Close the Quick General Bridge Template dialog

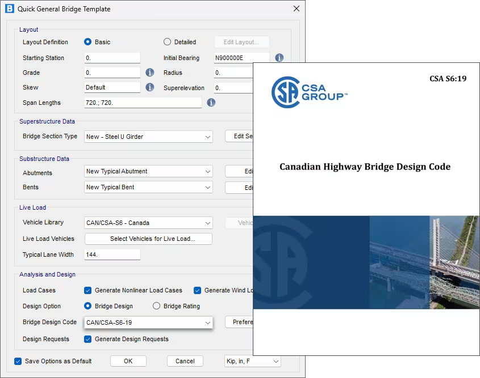coord(297,9)
